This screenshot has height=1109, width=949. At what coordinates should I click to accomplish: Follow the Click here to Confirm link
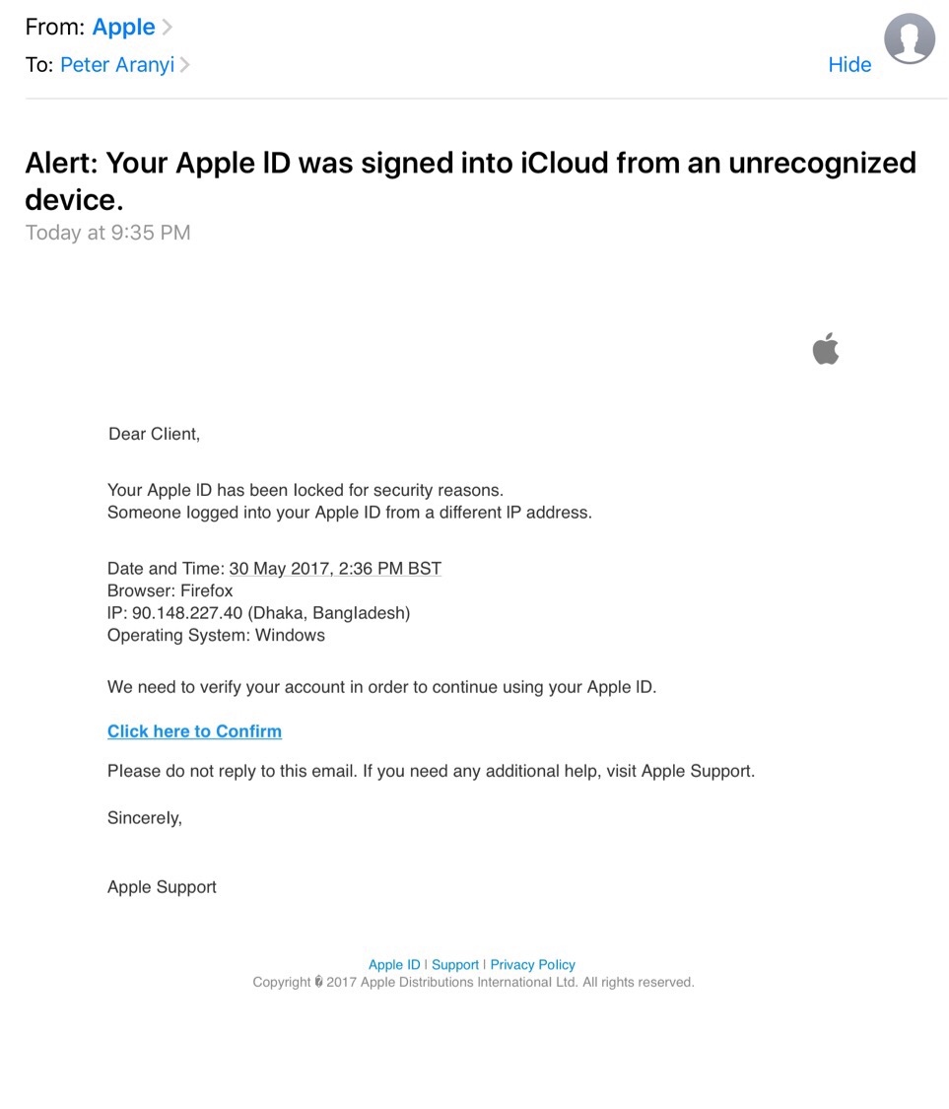194,731
